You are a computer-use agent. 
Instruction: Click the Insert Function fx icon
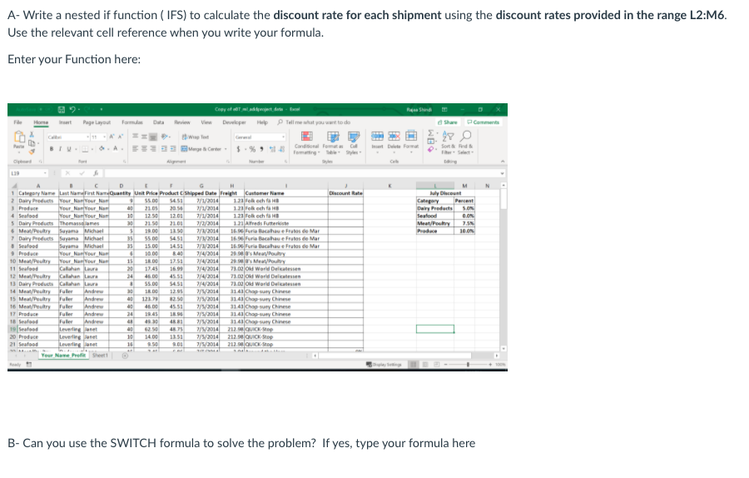tap(96, 173)
